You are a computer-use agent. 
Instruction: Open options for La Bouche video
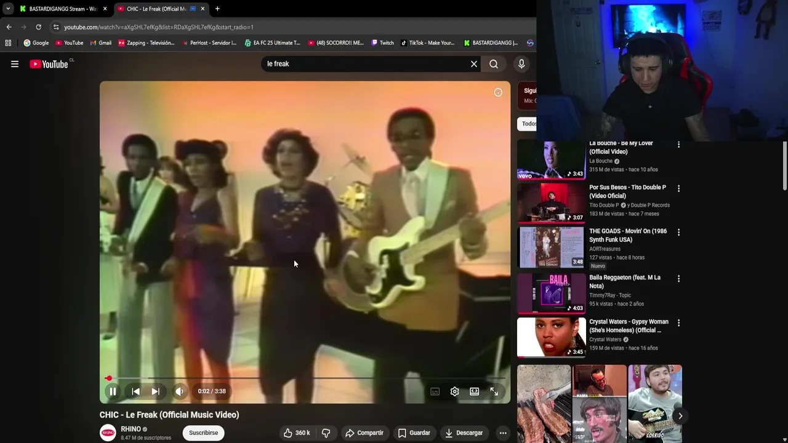point(678,144)
